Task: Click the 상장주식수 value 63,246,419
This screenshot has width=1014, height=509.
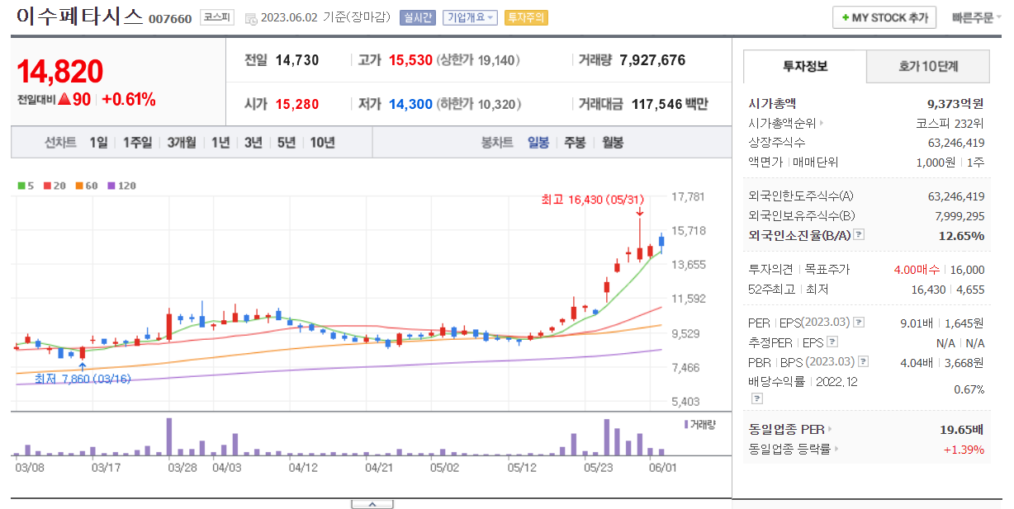Action: [956, 143]
